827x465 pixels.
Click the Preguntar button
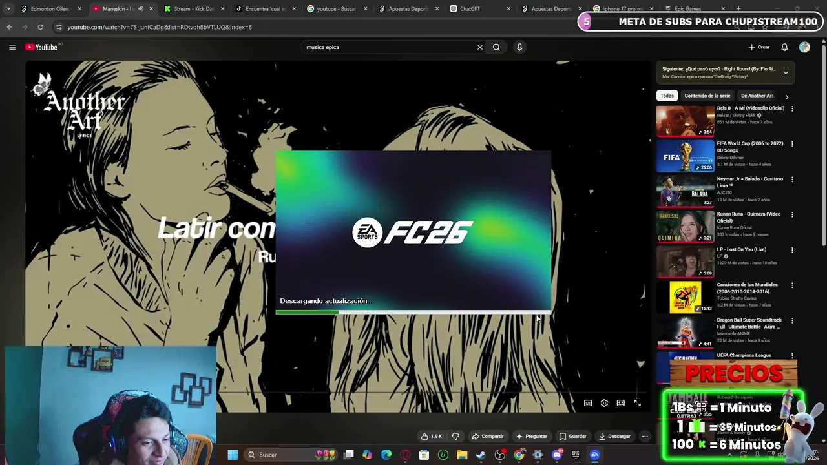tap(531, 437)
